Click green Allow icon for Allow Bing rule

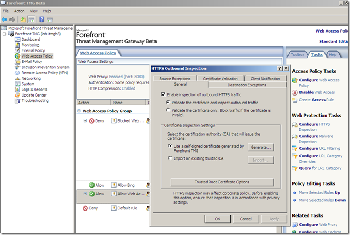click(91, 185)
